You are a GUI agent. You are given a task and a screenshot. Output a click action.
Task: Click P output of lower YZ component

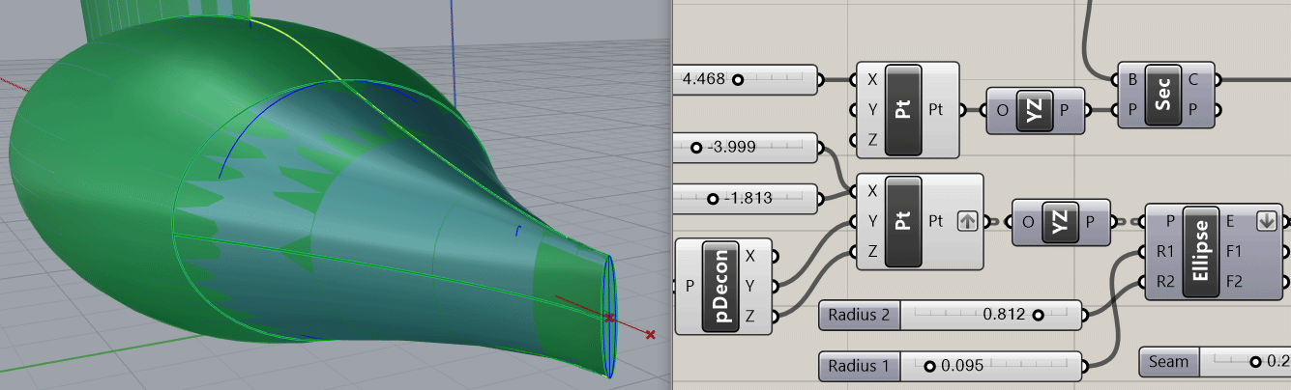1091,221
